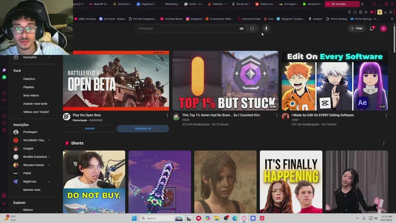
Task: Open Edit On Every Software video thumbnail
Action: click(335, 81)
